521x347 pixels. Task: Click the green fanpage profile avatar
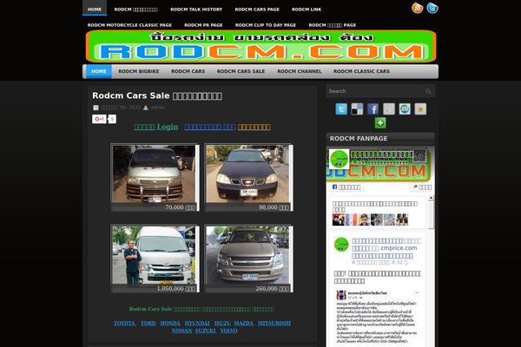pos(339,159)
